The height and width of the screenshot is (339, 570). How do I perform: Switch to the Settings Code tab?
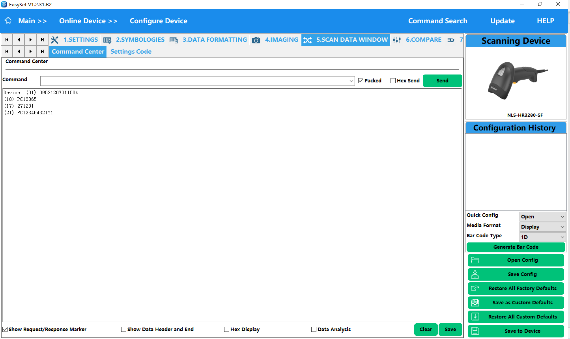click(x=131, y=52)
